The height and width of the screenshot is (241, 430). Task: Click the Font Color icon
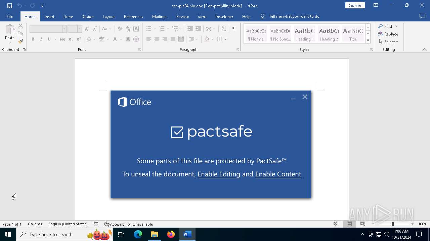tap(115, 39)
